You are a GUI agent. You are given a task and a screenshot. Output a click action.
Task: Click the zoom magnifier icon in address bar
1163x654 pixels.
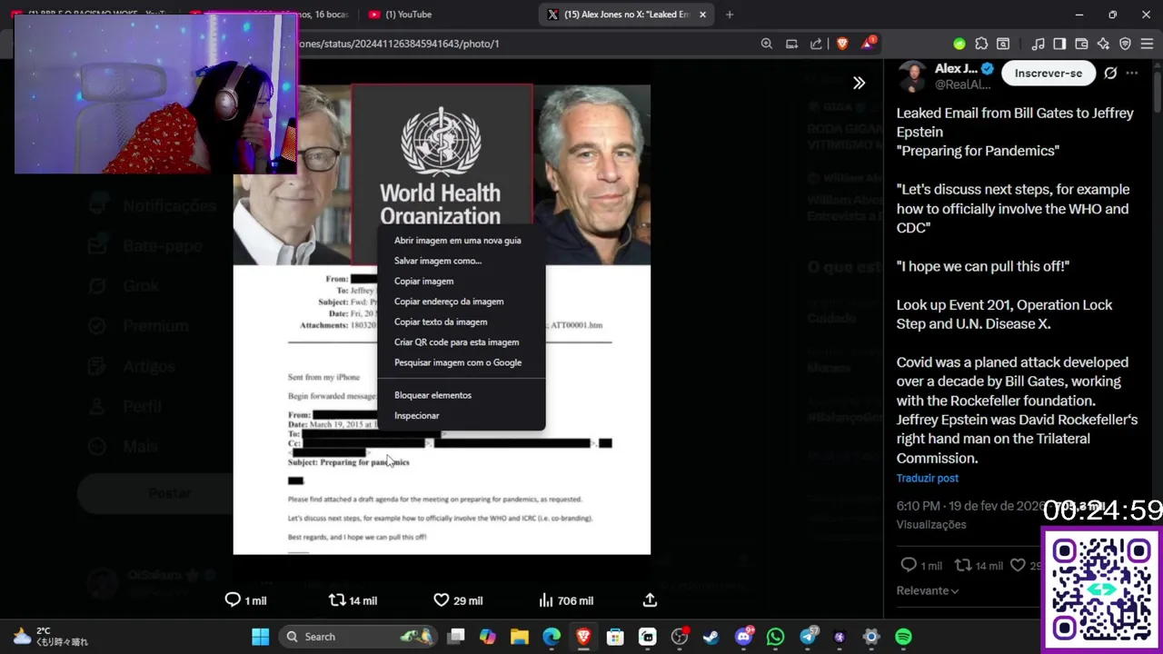[x=767, y=44]
